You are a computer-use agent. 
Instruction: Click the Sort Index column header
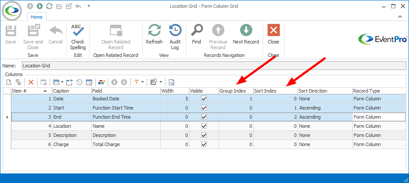click(x=276, y=91)
